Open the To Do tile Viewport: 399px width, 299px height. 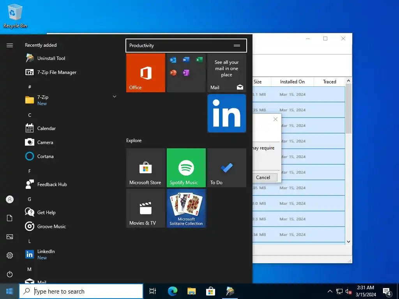pos(227,168)
